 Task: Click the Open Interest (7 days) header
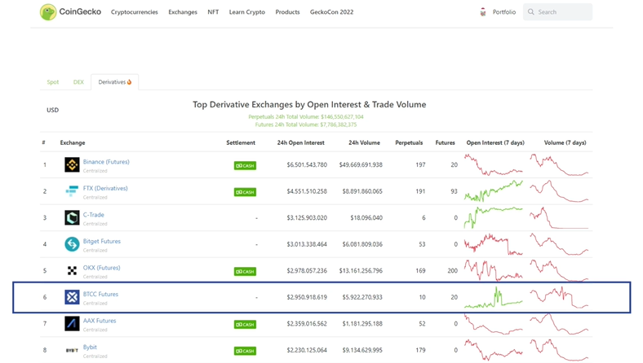click(495, 142)
